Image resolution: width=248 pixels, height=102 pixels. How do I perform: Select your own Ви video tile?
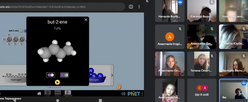(x=234, y=90)
